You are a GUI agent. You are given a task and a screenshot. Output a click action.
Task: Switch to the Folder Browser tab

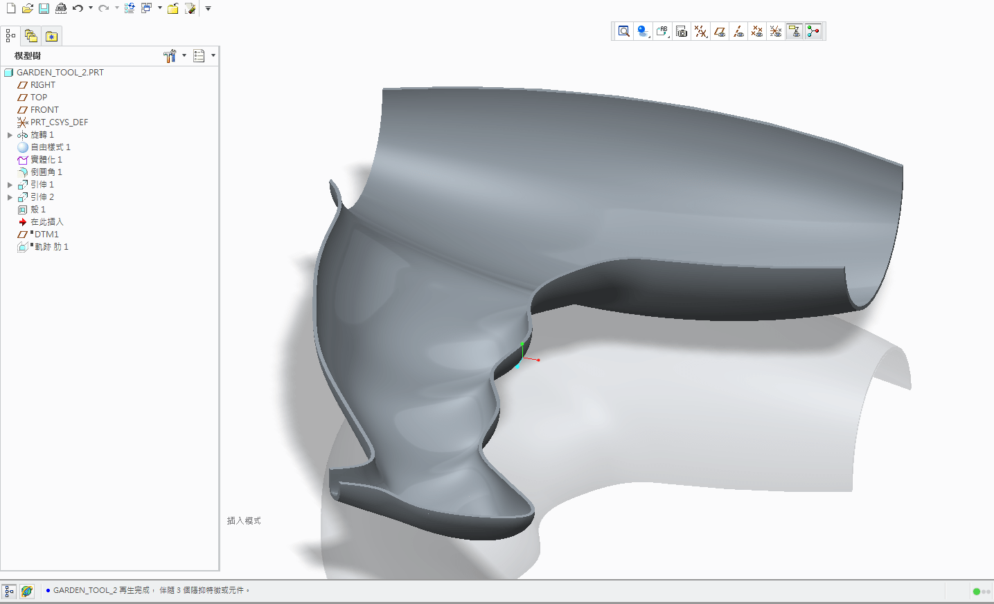30,36
